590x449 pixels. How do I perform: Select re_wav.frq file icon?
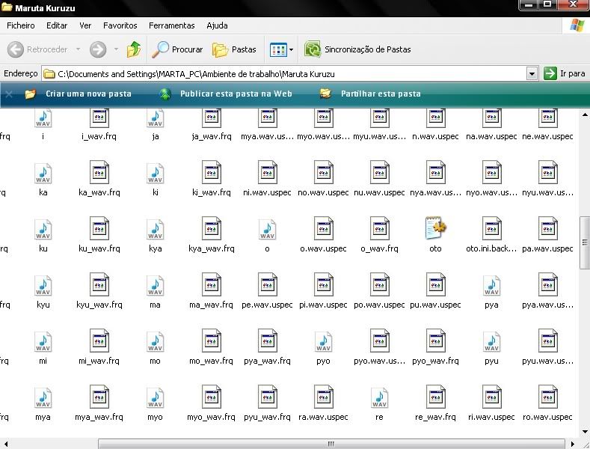coord(436,397)
